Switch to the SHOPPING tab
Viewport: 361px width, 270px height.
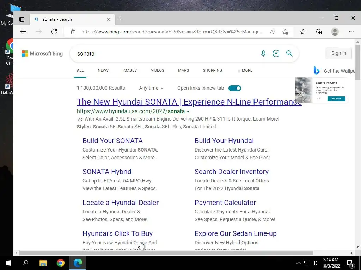(x=213, y=70)
